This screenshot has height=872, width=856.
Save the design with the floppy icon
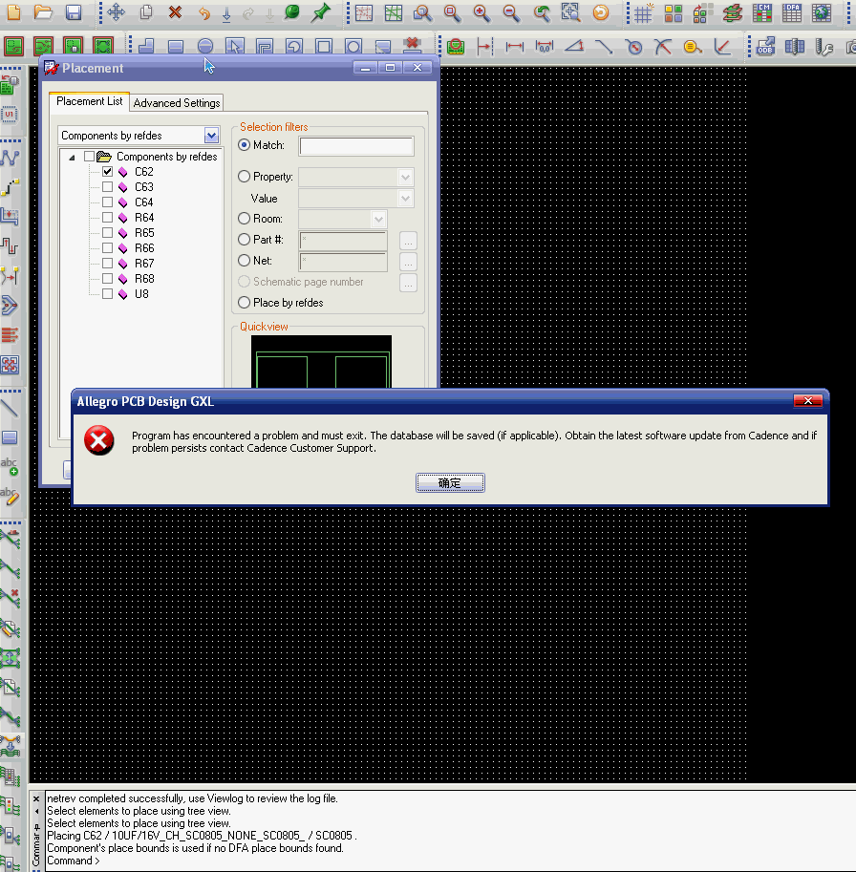click(x=73, y=11)
